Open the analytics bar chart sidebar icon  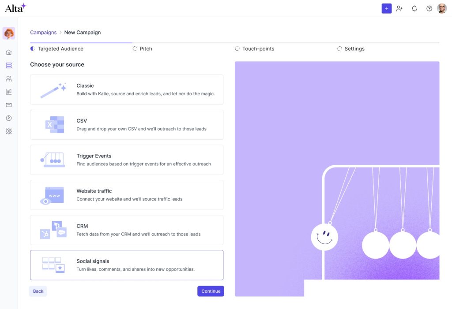click(x=9, y=92)
